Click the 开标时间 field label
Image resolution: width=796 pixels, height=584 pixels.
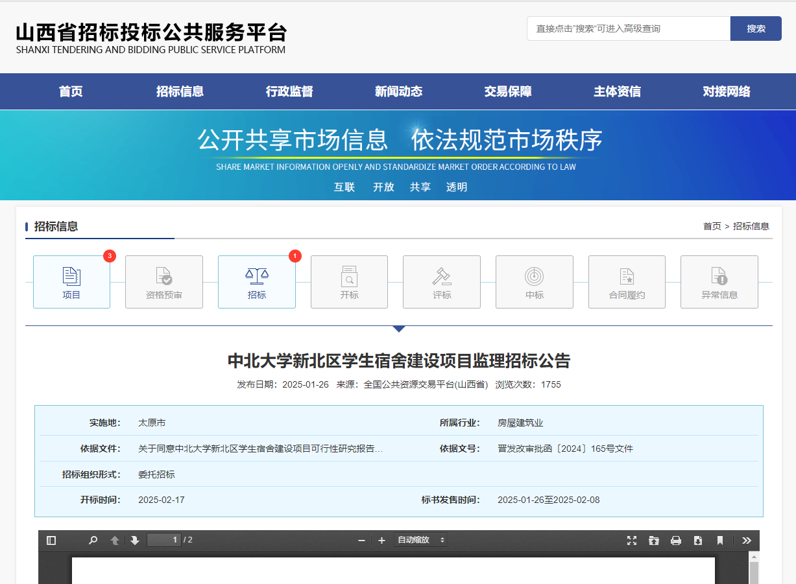[101, 500]
